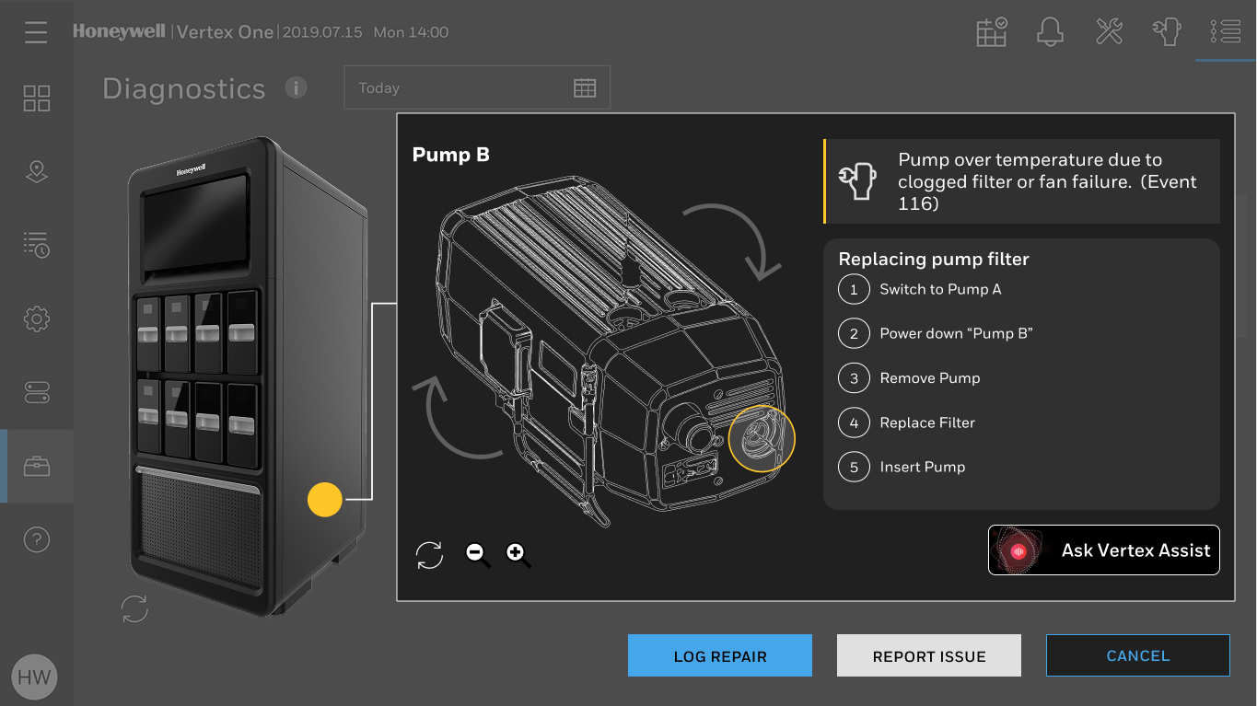This screenshot has width=1257, height=706.
Task: Choose REPORT ISSUE
Action: coord(929,656)
